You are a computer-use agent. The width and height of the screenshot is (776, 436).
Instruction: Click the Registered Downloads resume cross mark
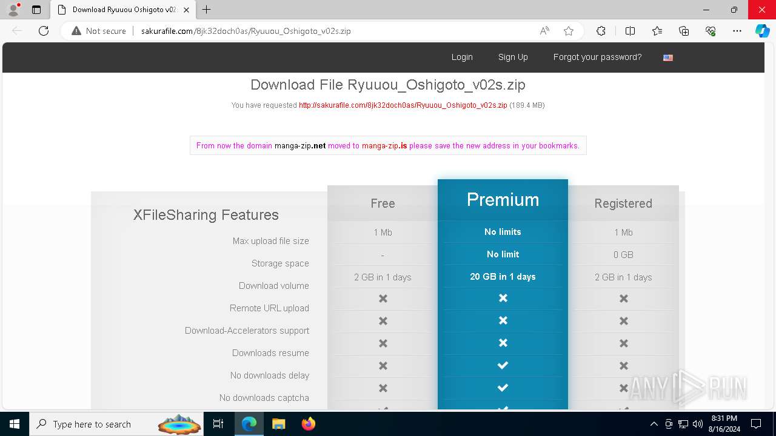pos(623,343)
